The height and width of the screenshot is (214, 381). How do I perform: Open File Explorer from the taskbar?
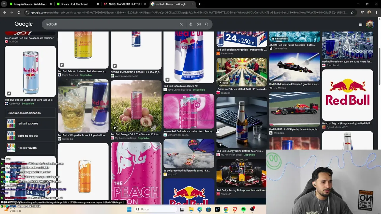[x=191, y=209]
